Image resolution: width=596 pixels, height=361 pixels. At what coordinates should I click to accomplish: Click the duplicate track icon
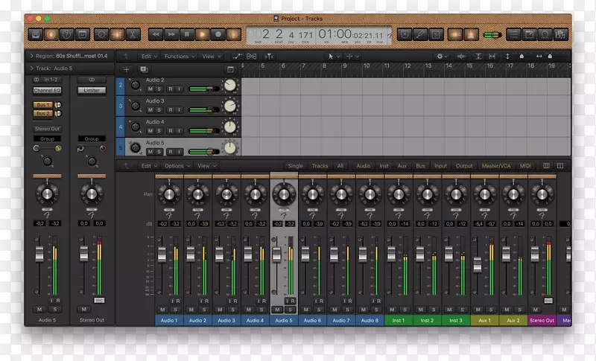tap(144, 69)
